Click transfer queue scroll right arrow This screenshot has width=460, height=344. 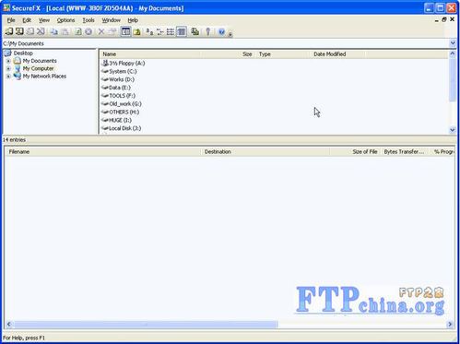point(450,324)
